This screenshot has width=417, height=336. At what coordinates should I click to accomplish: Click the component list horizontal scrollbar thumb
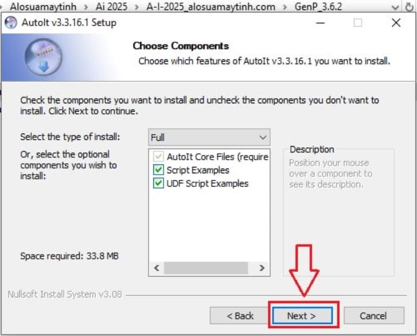tap(206, 268)
